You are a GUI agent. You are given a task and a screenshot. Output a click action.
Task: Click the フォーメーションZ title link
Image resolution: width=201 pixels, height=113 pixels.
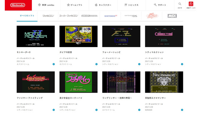111,52
